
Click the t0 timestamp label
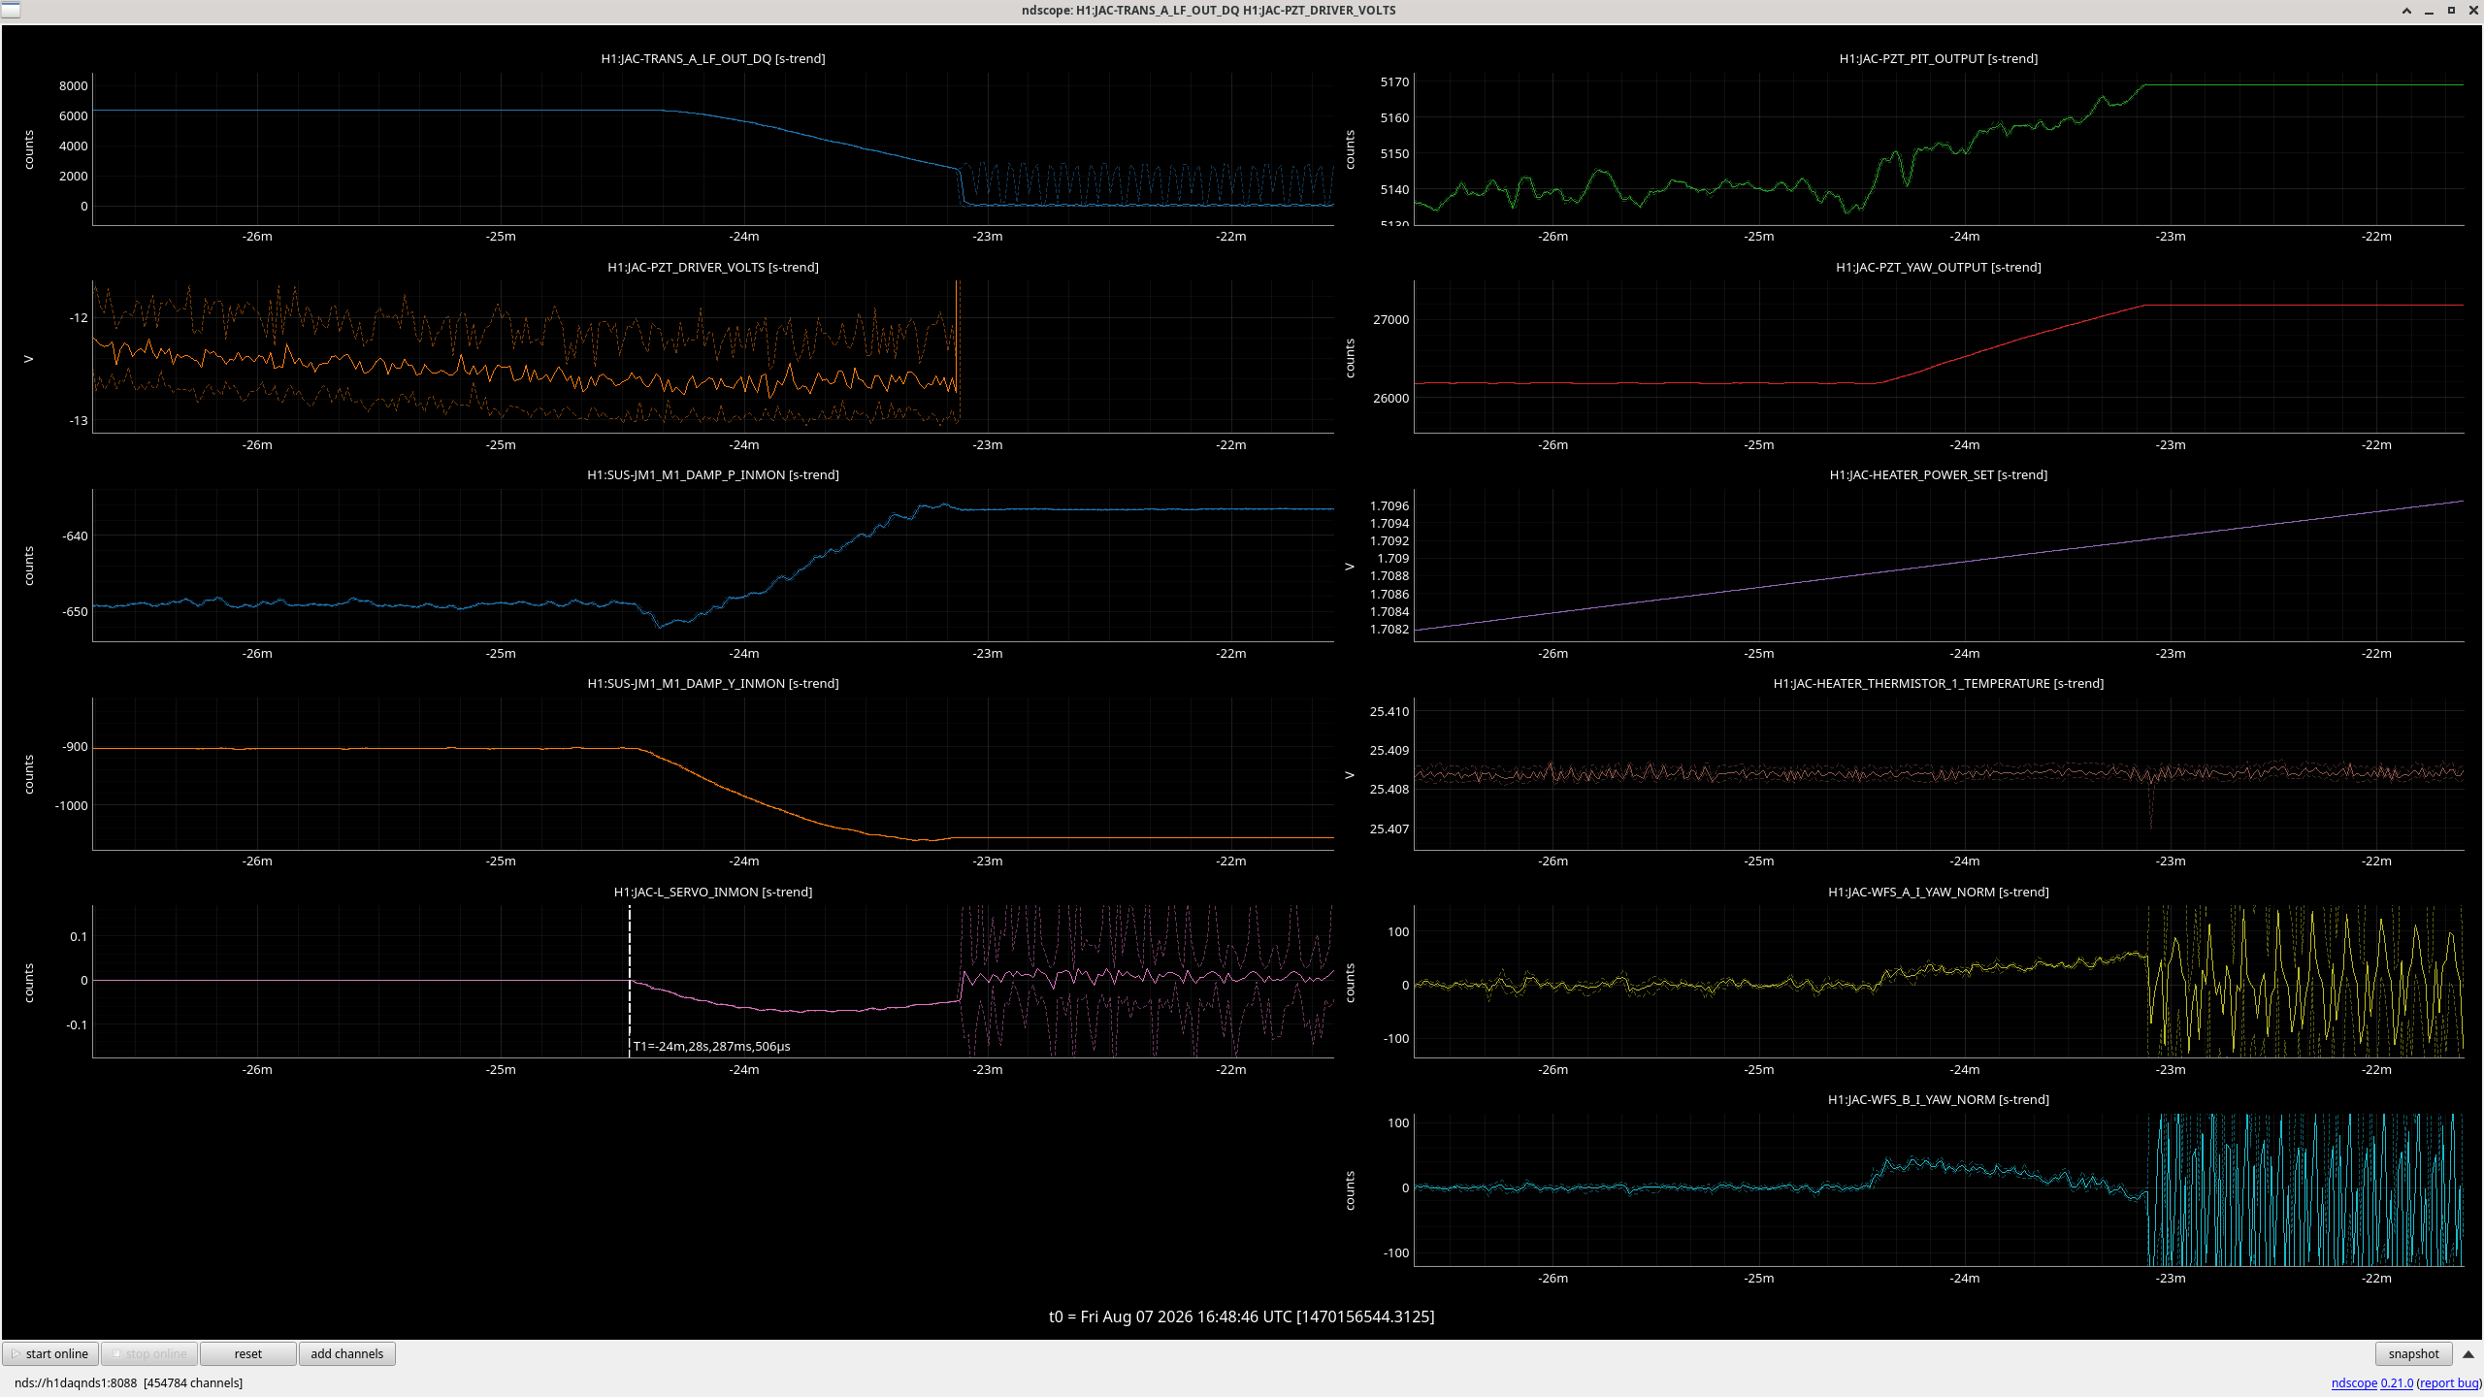tap(1241, 1316)
